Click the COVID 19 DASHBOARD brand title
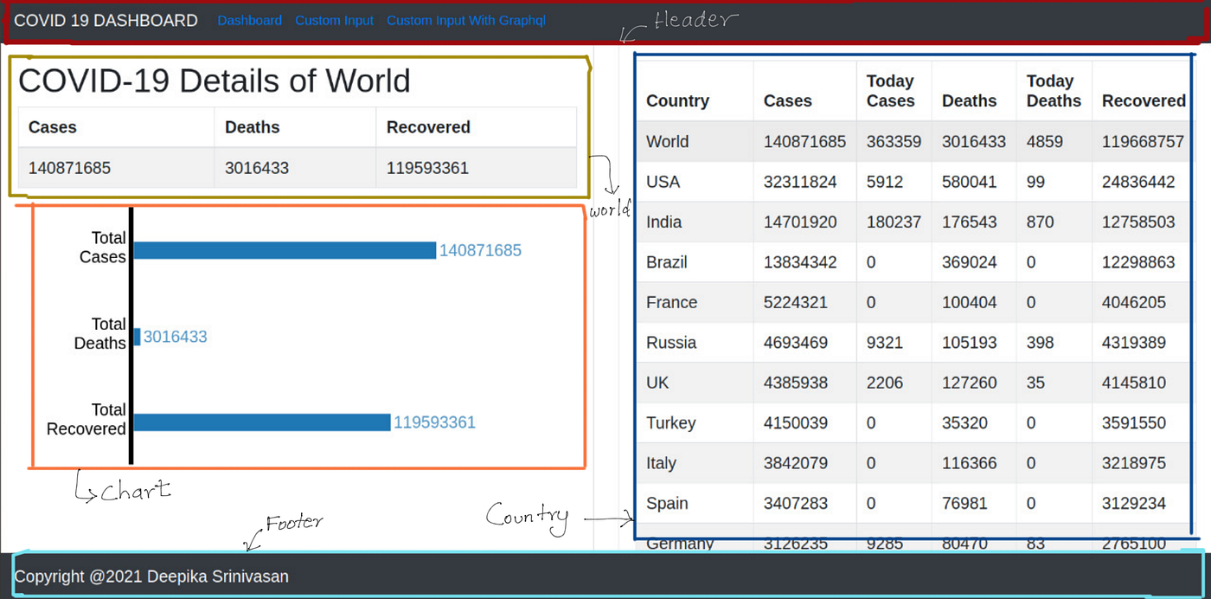Screen dimensions: 1211x599 (106, 21)
